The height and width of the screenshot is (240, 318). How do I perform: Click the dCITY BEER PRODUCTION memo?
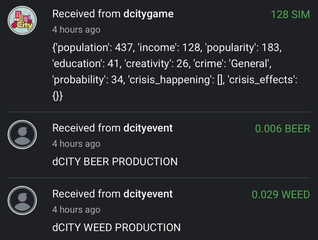pos(115,162)
